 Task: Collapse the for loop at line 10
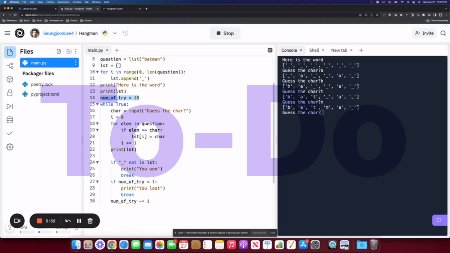pos(97,72)
